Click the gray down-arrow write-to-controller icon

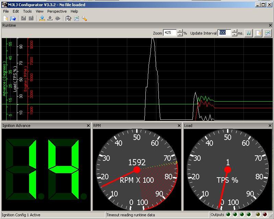point(50,18)
